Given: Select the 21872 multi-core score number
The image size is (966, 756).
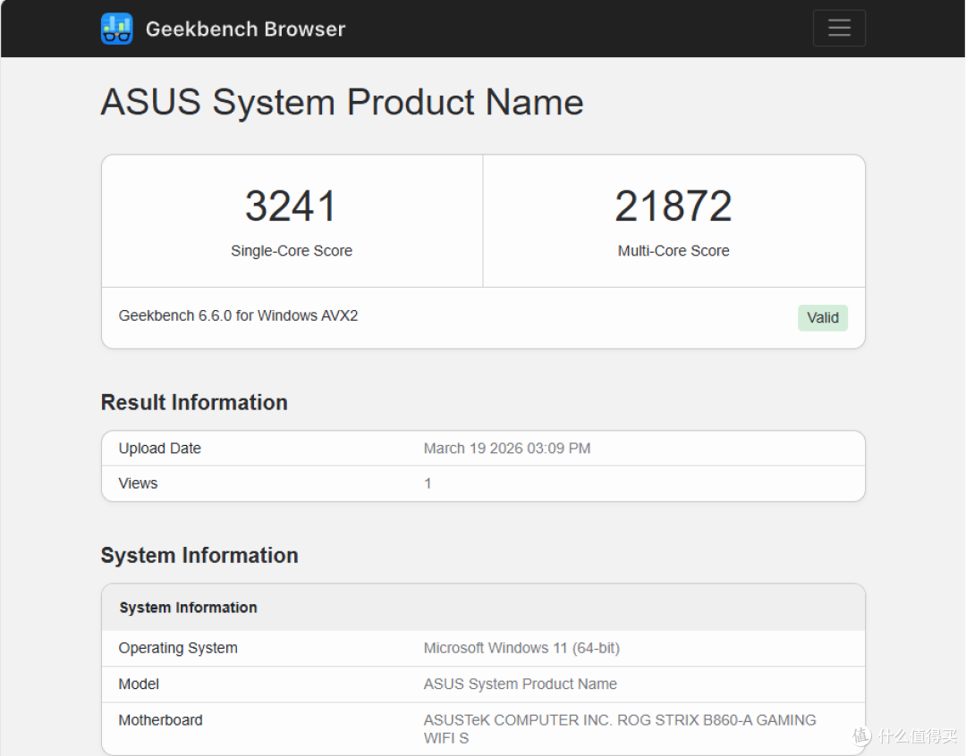Looking at the screenshot, I should pos(674,206).
